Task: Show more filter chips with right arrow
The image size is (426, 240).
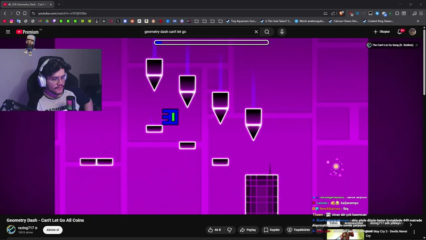Action: point(410,224)
